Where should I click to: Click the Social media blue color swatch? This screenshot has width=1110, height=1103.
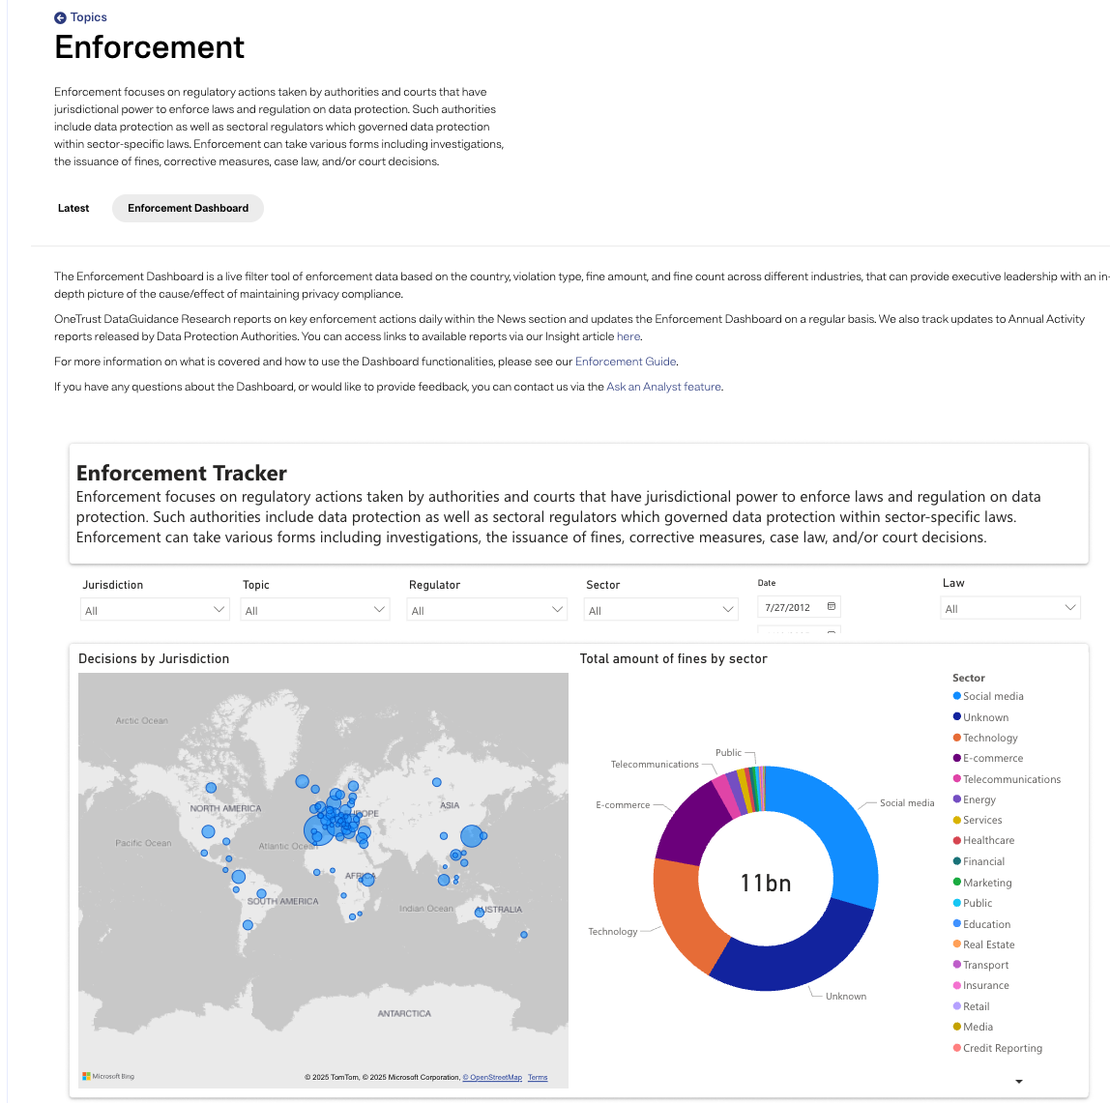pos(956,696)
